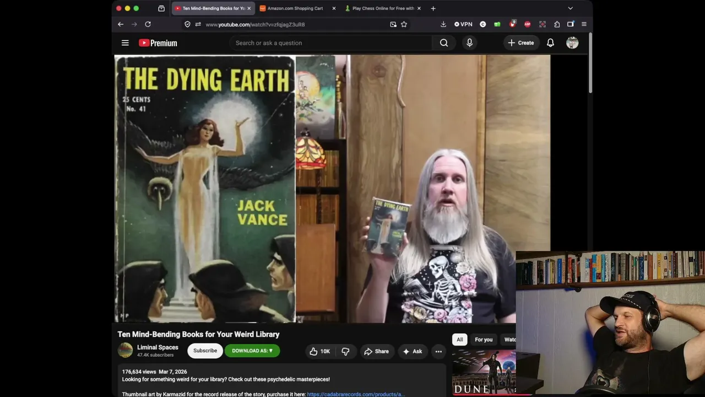Click the red screenshot capture extension icon
Image resolution: width=705 pixels, height=397 pixels.
[x=542, y=24]
